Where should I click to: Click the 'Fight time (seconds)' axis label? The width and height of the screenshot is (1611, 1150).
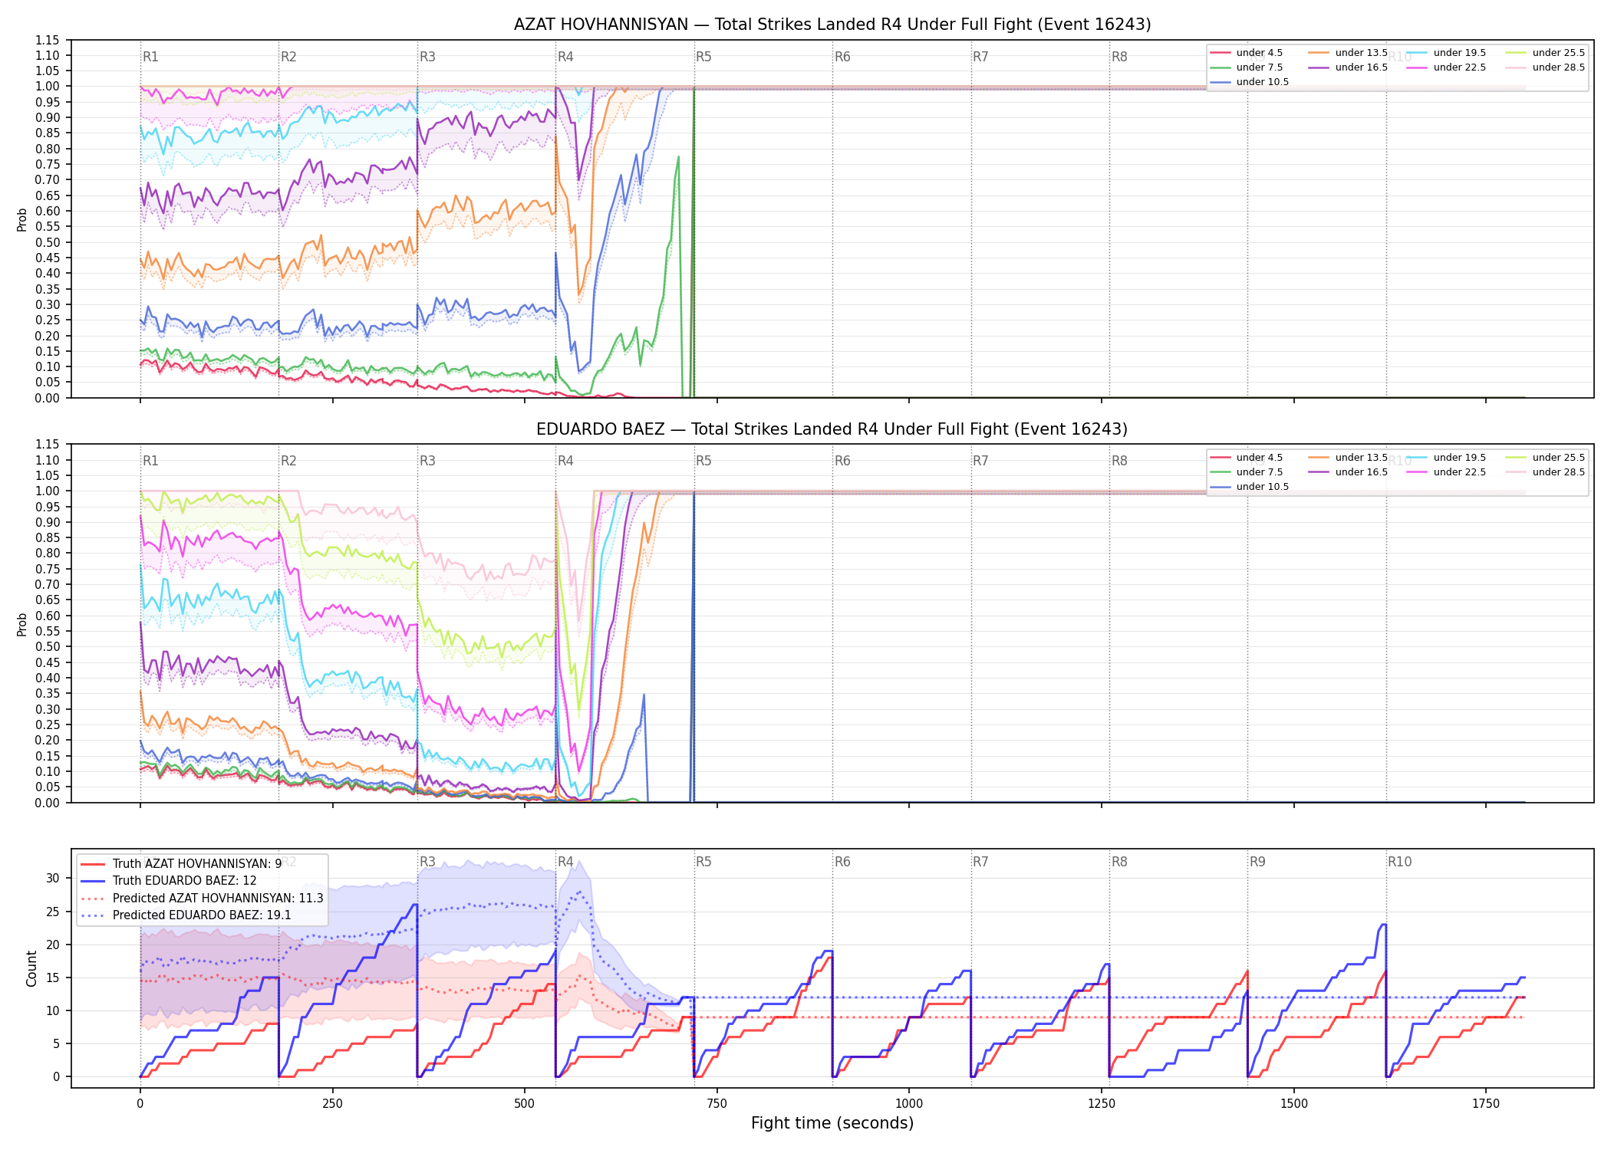pos(832,1123)
